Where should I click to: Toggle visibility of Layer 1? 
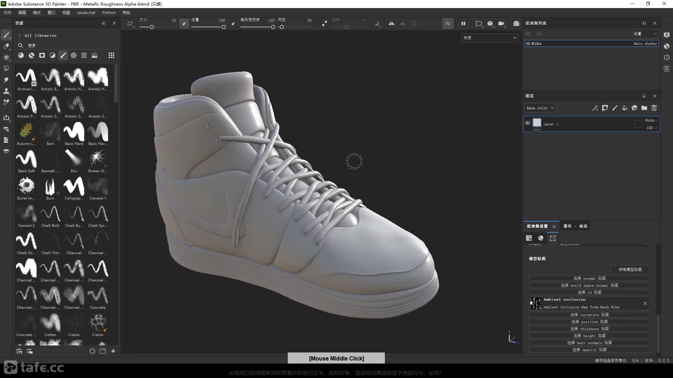(x=528, y=123)
